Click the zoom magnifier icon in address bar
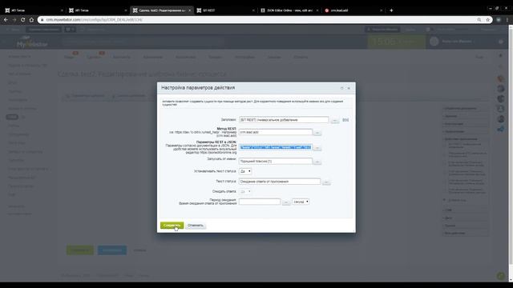The image size is (513, 288). [479, 20]
